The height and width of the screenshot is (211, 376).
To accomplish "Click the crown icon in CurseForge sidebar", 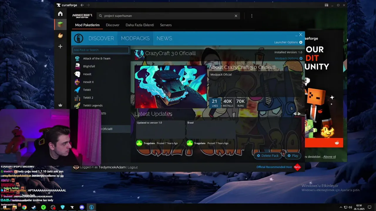I will [60, 105].
